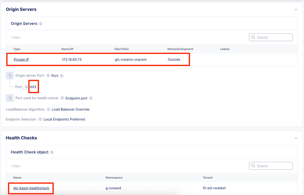This screenshot has height=195, width=304.
Task: Click info icon next to Port 443 label
Action: [26, 87]
